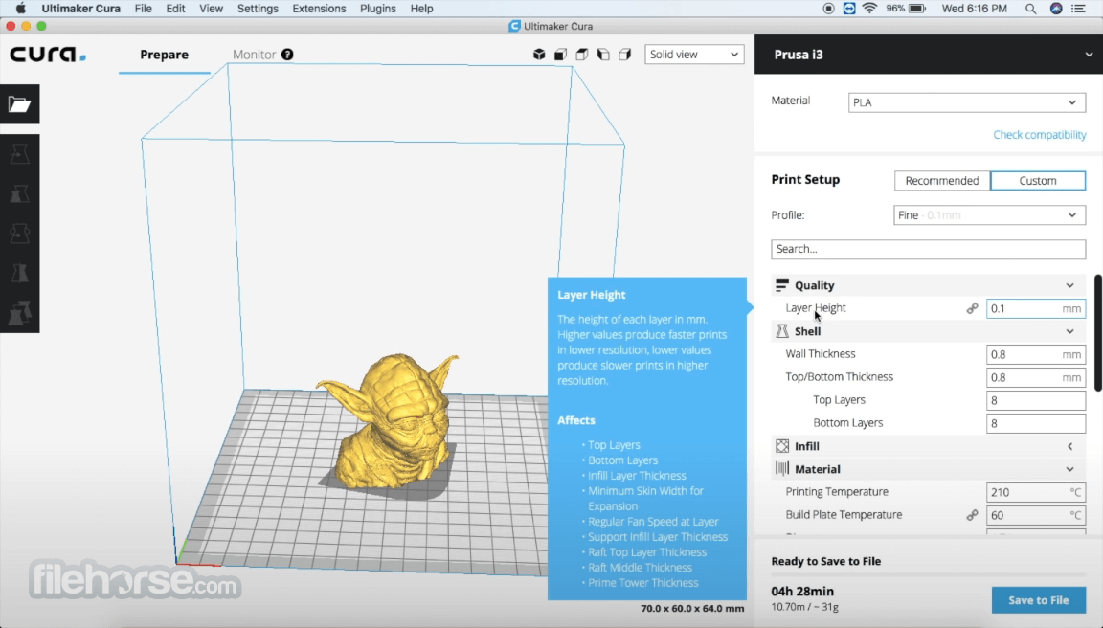Switch to the Monitor tab
The height and width of the screenshot is (628, 1103).
coord(254,55)
